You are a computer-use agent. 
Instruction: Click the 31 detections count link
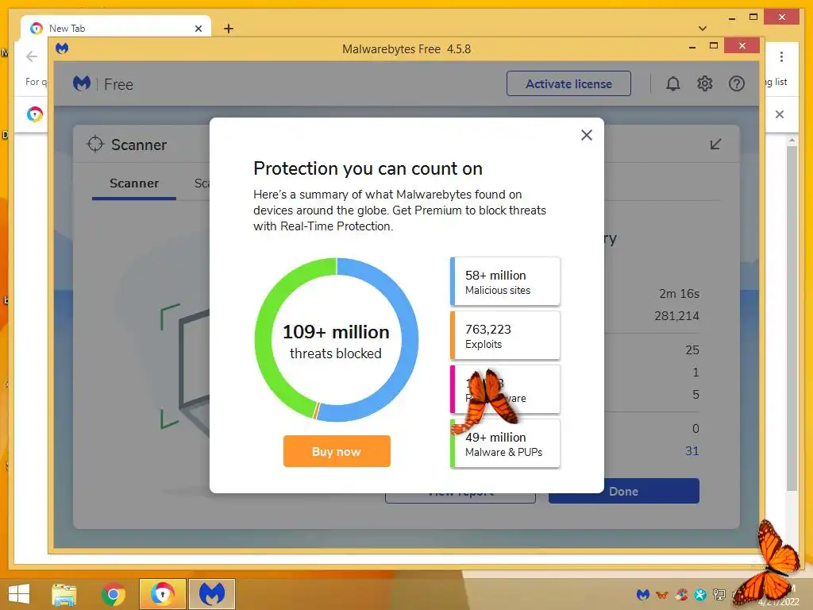[x=692, y=451]
